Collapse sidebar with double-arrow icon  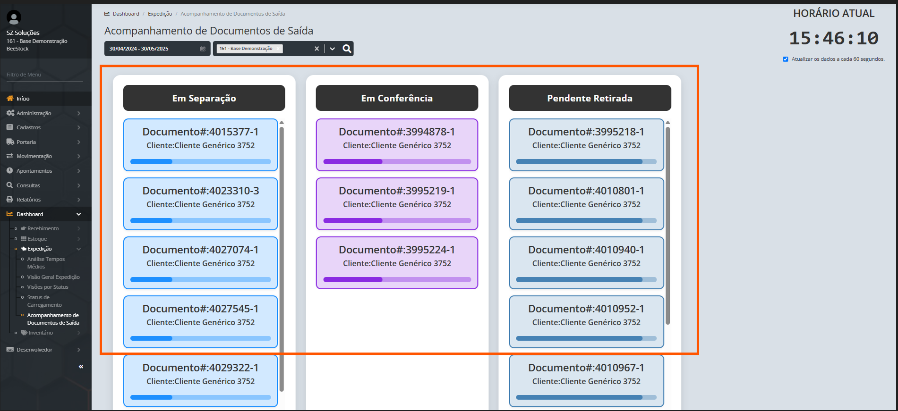pyautogui.click(x=81, y=367)
